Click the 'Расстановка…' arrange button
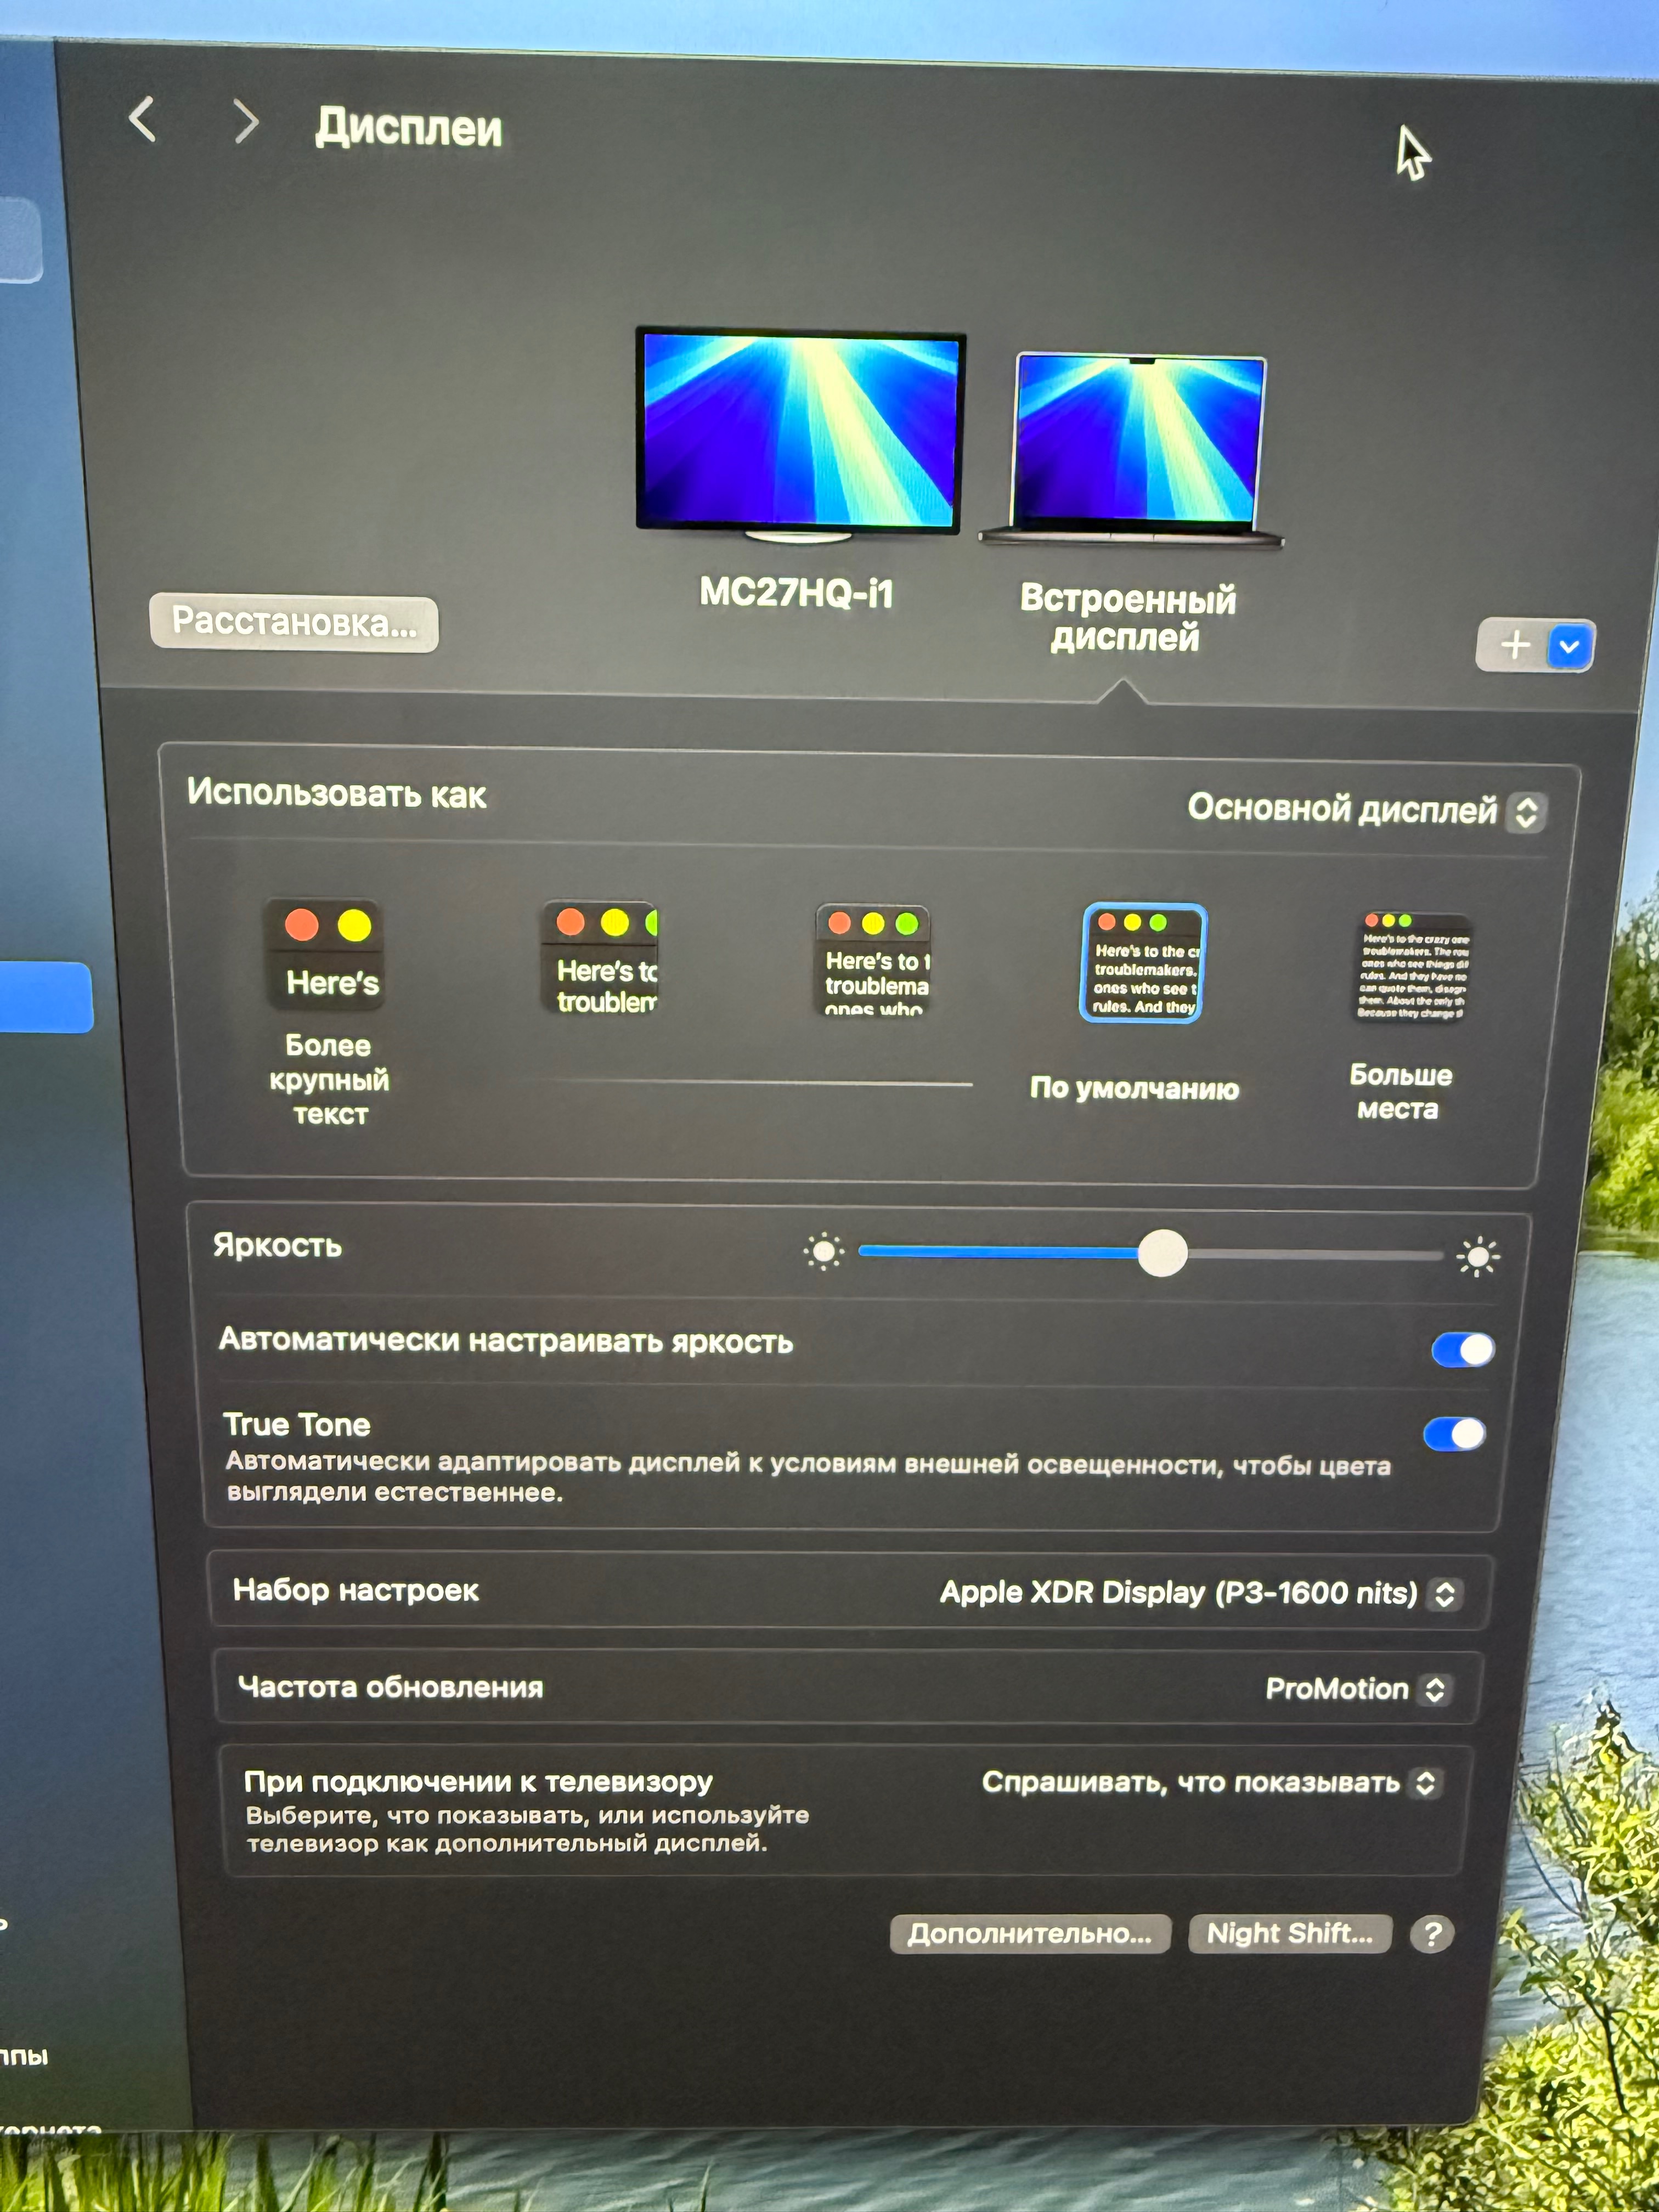The width and height of the screenshot is (1659, 2212). click(294, 623)
